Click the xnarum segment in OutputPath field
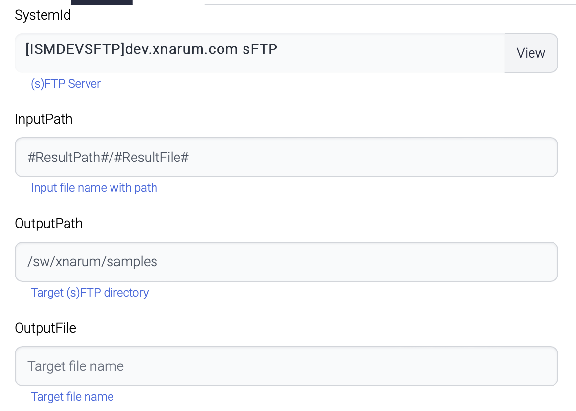This screenshot has height=411, width=576. (78, 262)
